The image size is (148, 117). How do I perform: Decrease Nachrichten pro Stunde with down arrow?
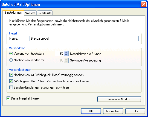[x=66, y=55]
